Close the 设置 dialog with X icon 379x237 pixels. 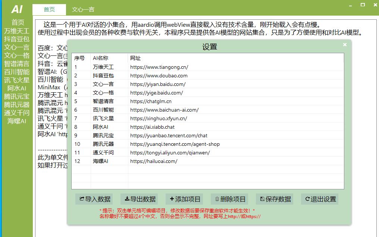345,45
